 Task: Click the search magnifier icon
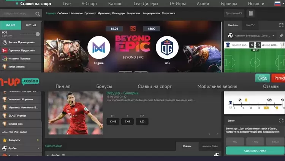[x=38, y=14]
